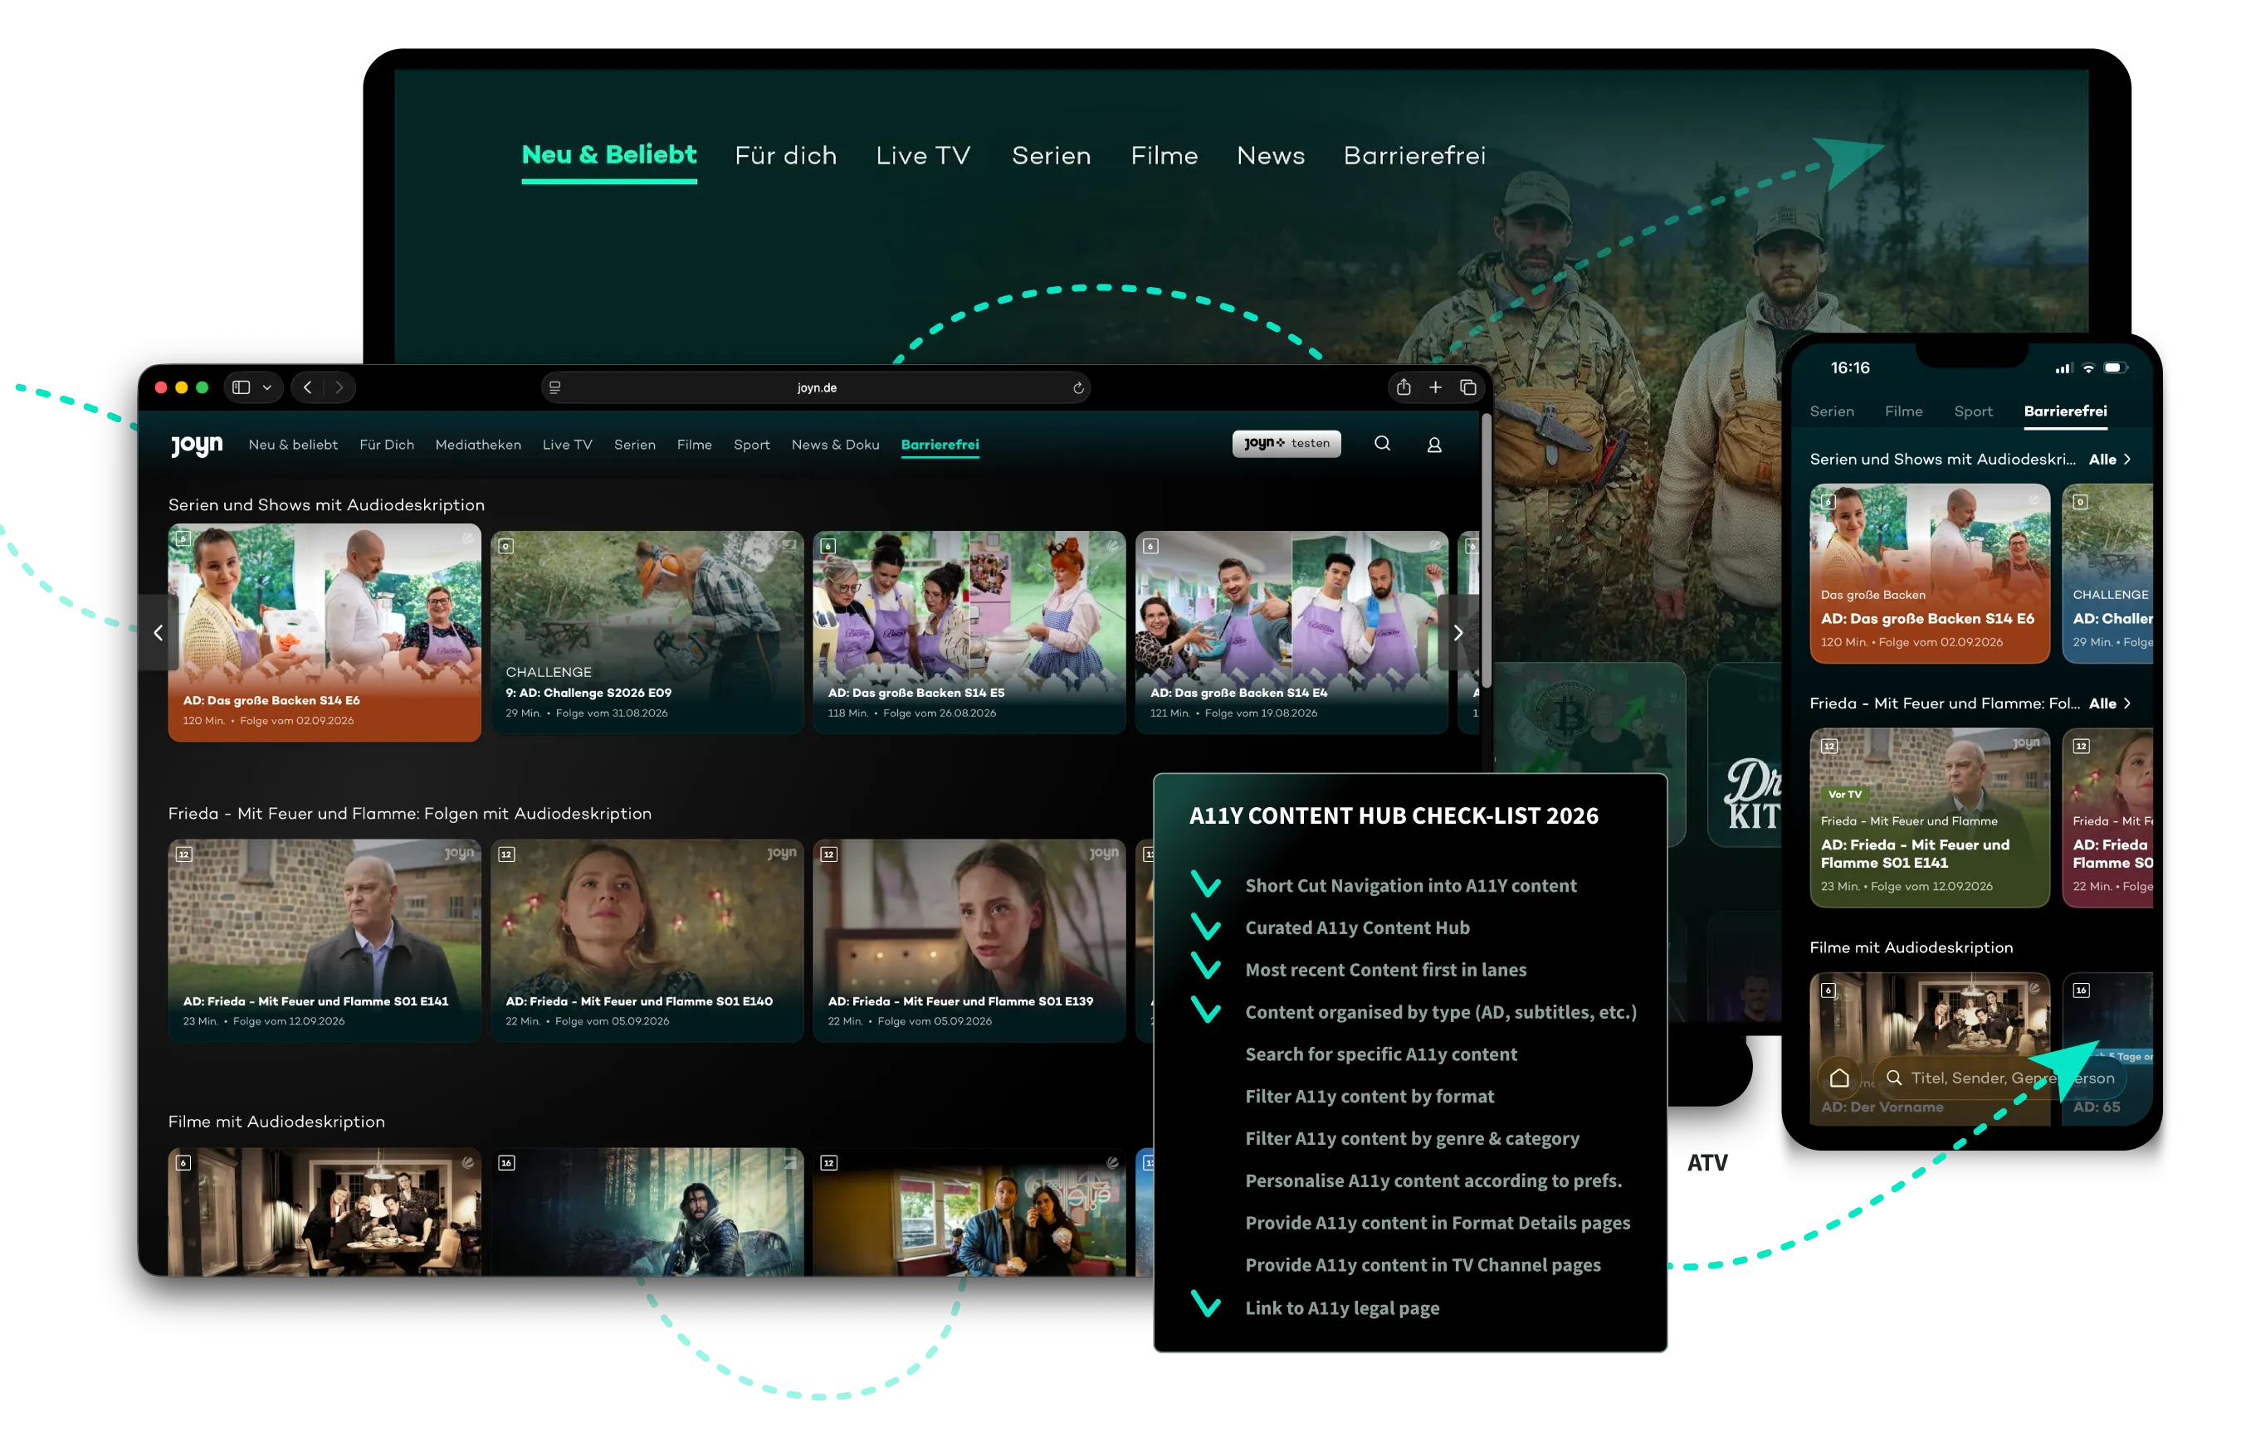
Task: Tap AD: Das große Backen S14 E6 phone card
Action: pos(1928,572)
